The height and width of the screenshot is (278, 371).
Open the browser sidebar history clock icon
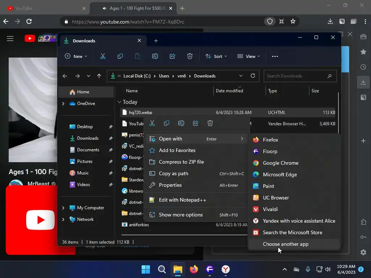(x=363, y=67)
